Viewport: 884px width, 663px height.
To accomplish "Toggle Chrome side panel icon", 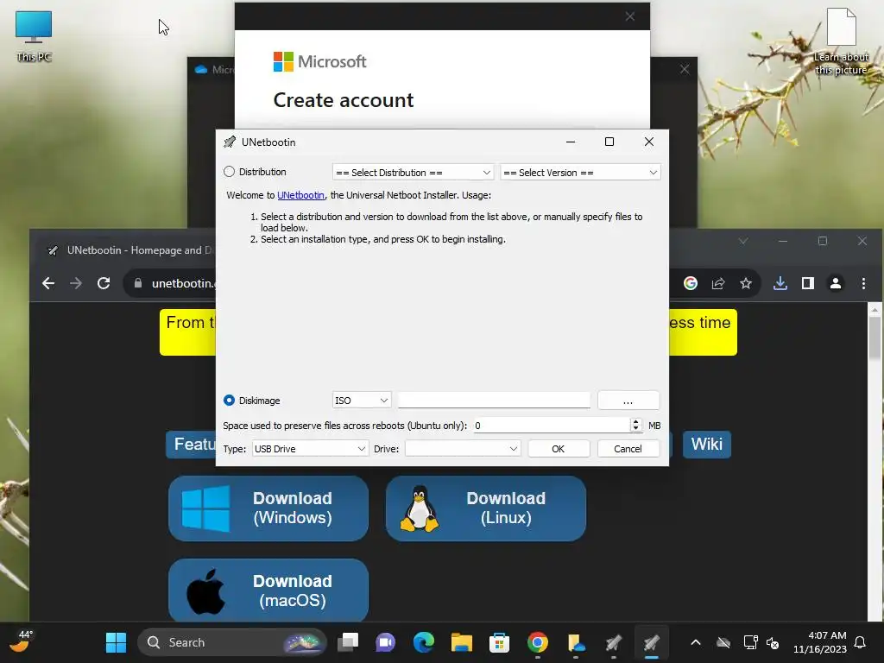I will (808, 283).
